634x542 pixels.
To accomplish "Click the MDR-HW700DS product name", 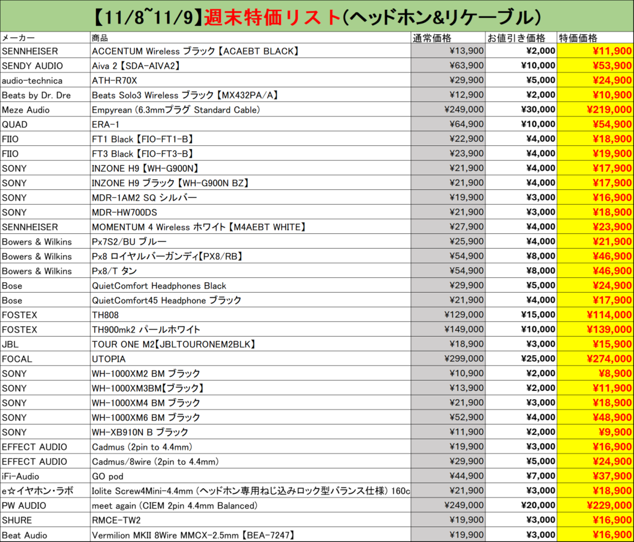I will point(124,212).
